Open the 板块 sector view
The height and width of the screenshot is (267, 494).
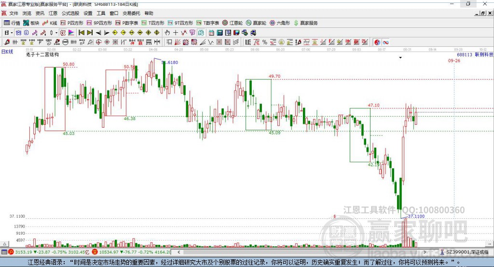coord(31,23)
